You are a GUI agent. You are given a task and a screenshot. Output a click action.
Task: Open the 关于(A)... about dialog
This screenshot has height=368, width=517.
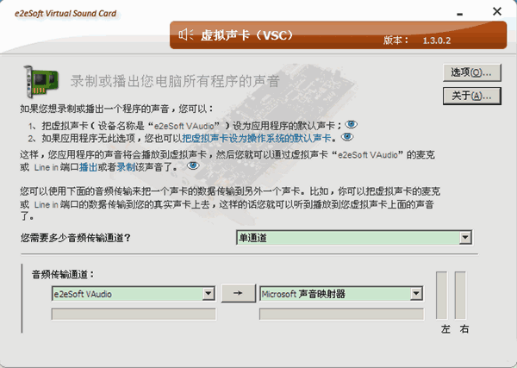pos(472,96)
